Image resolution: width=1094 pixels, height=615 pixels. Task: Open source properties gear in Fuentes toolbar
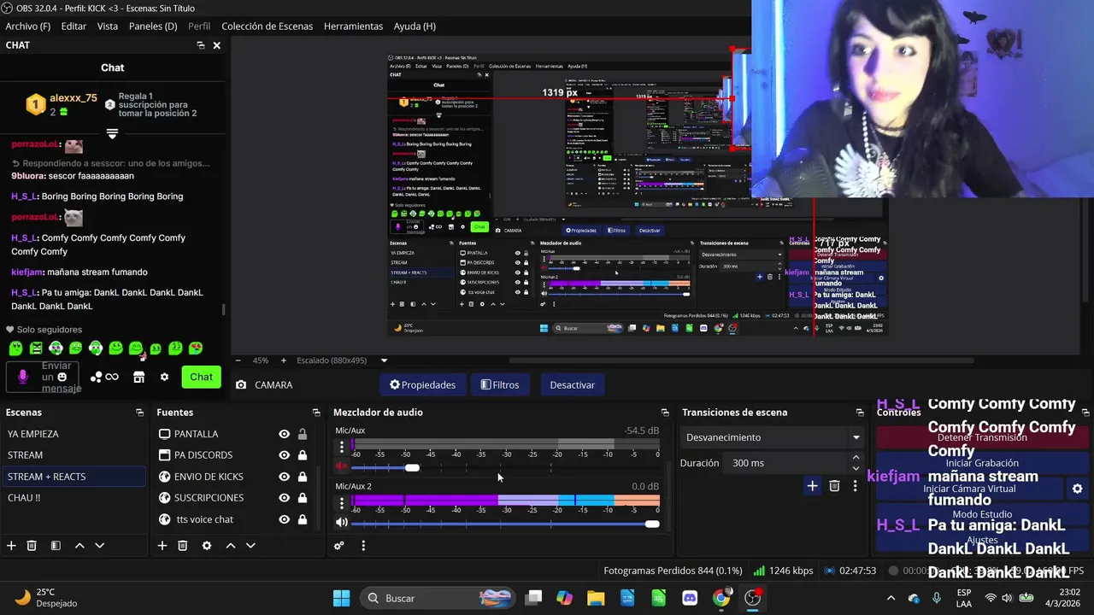(207, 545)
